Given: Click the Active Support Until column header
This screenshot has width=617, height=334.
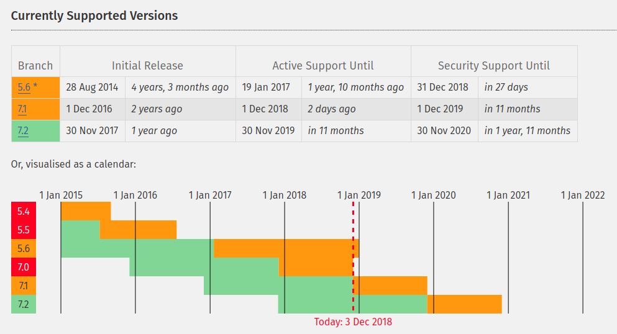Looking at the screenshot, I should [323, 66].
